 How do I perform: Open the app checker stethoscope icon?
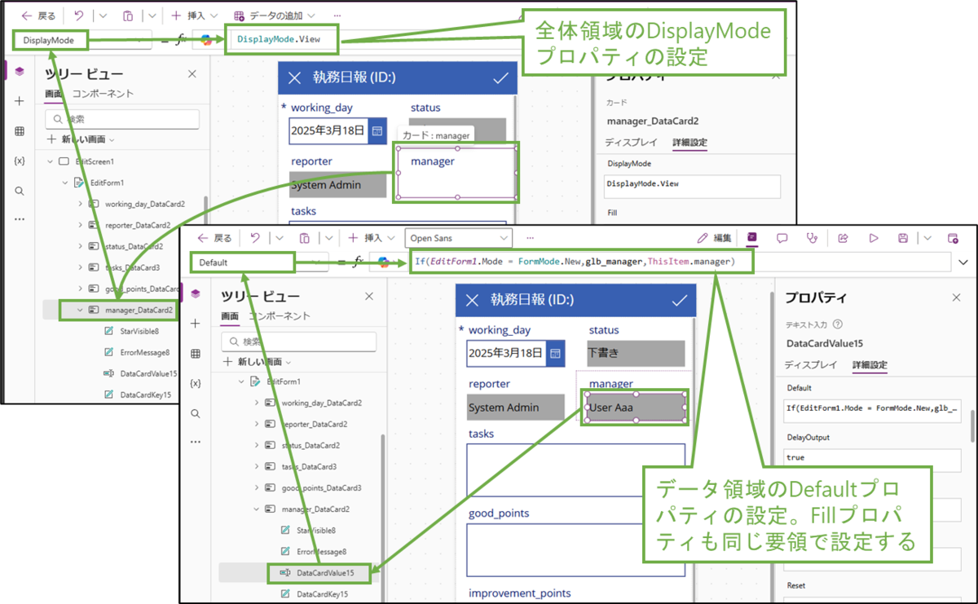coord(811,238)
